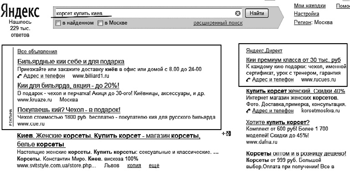Enable the 'в найденном' checkbox
350x171 pixels.
coord(58,23)
